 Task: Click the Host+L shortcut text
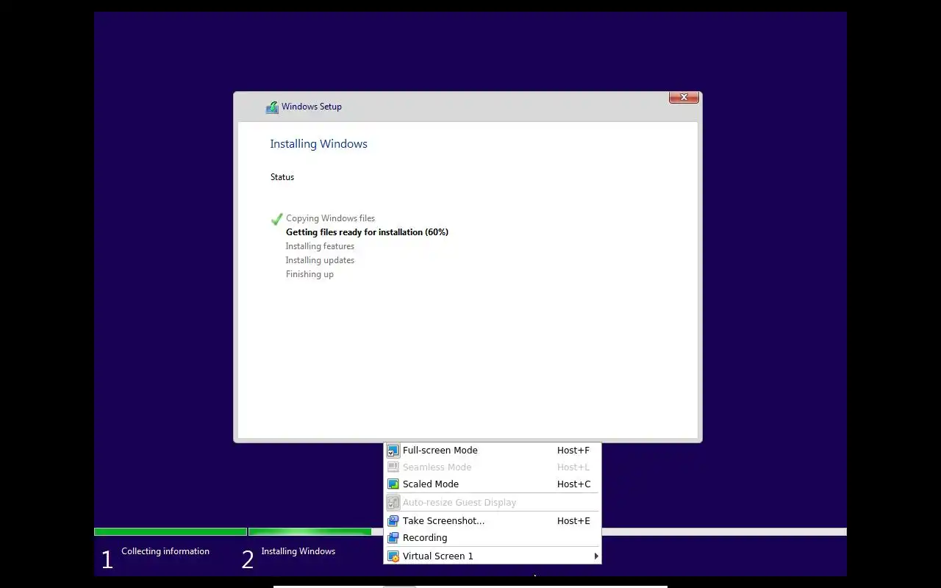[x=573, y=467]
